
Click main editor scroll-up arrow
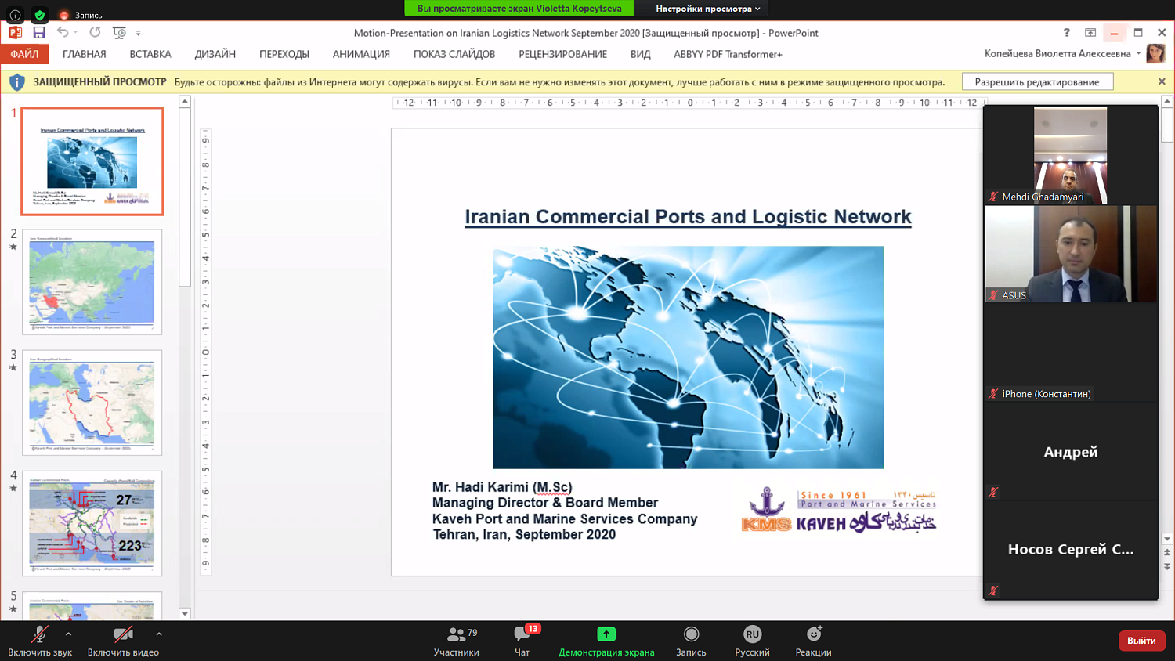coord(1166,102)
